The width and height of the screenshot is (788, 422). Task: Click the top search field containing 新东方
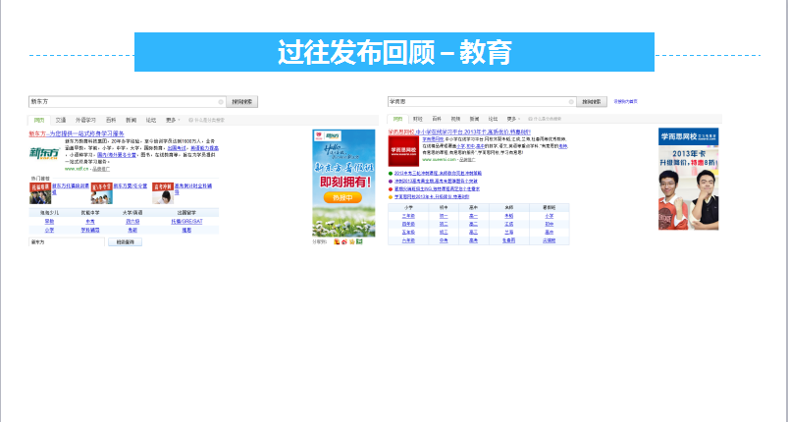[x=128, y=102]
